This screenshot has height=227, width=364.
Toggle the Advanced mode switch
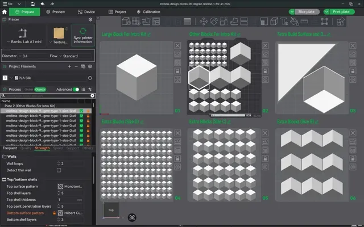76,90
